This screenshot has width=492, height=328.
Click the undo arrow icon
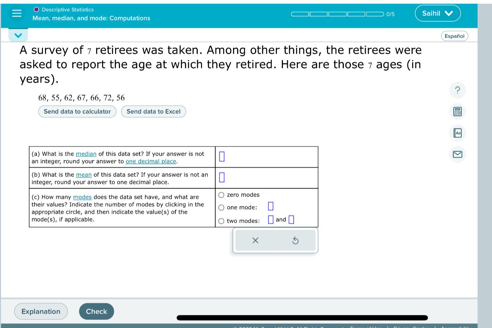click(295, 240)
